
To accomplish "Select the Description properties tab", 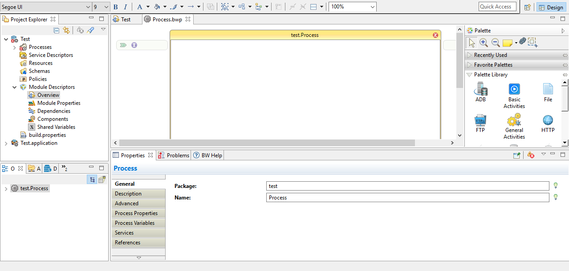I will coord(138,194).
